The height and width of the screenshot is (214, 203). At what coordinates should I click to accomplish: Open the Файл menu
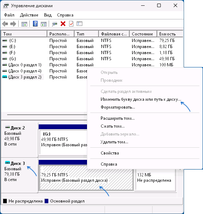tap(9, 15)
